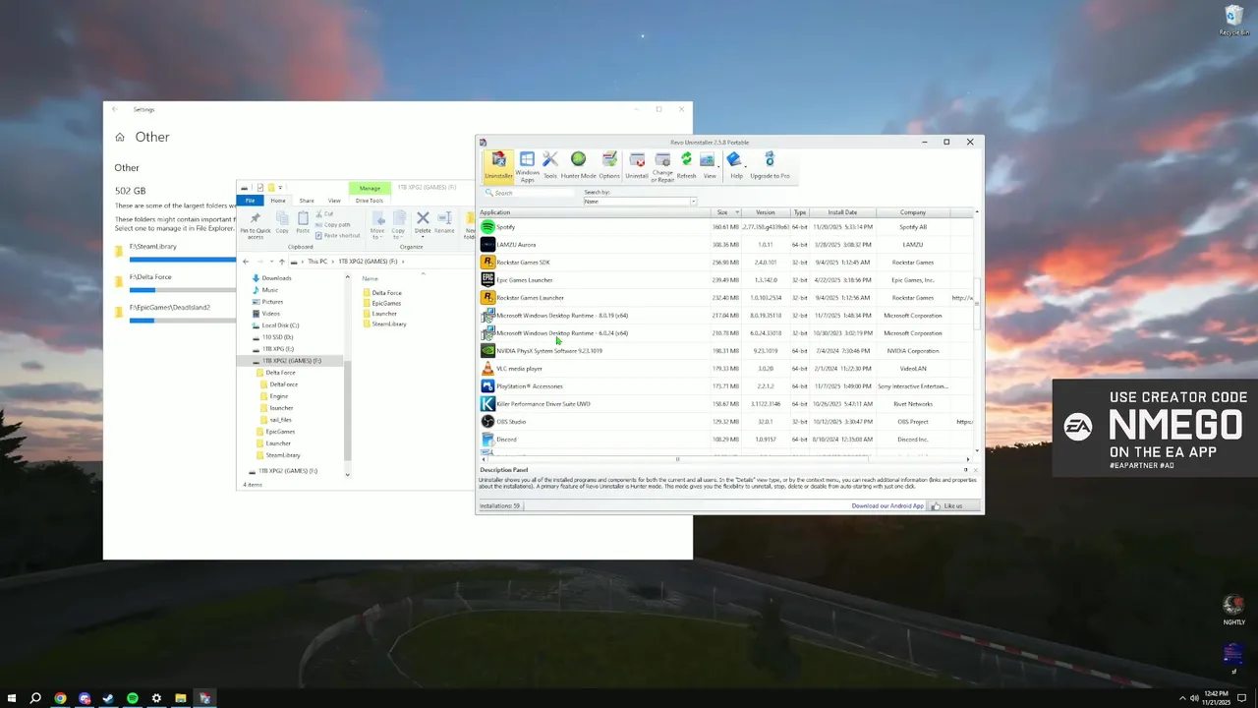The image size is (1258, 708).
Task: Open the Windows Start menu
Action: point(12,698)
